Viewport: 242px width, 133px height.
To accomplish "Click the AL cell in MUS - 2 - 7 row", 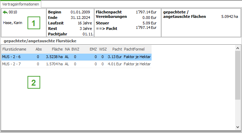I will tap(67, 64).
